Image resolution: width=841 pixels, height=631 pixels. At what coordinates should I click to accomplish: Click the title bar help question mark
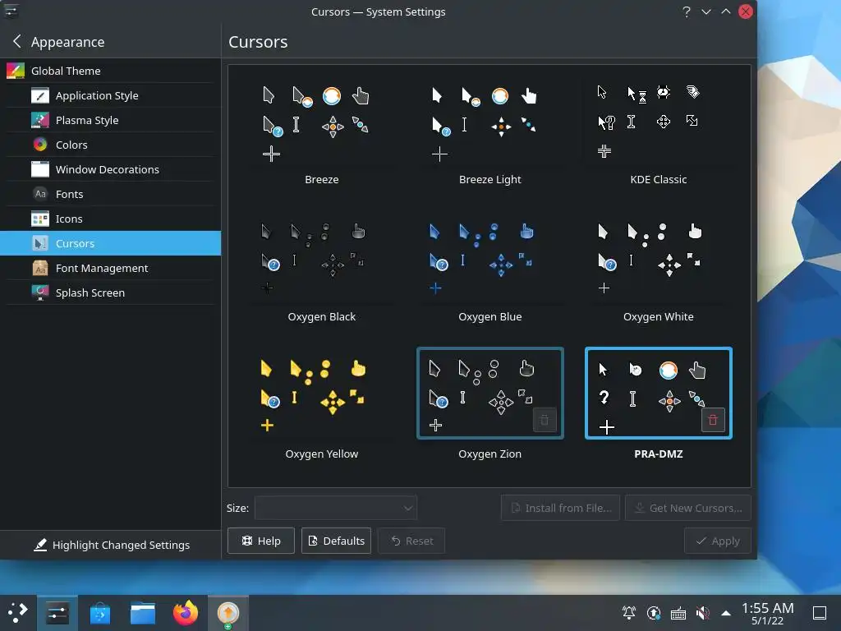686,12
